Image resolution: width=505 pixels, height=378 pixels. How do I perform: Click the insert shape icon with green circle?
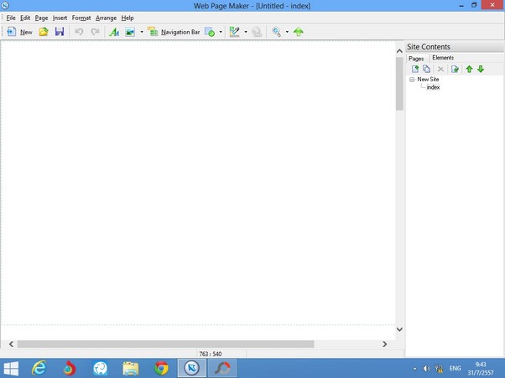click(x=210, y=32)
